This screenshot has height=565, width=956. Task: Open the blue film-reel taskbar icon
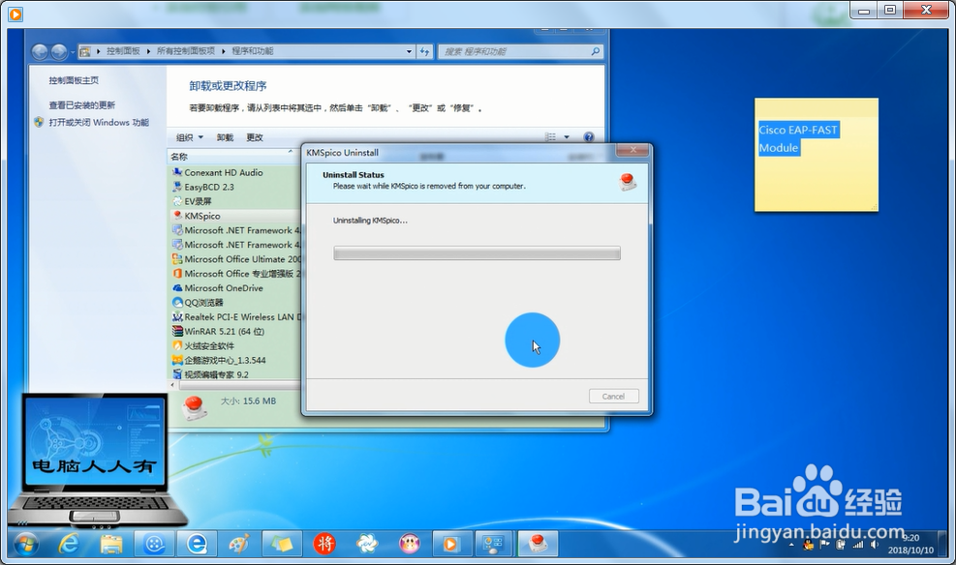coord(154,544)
